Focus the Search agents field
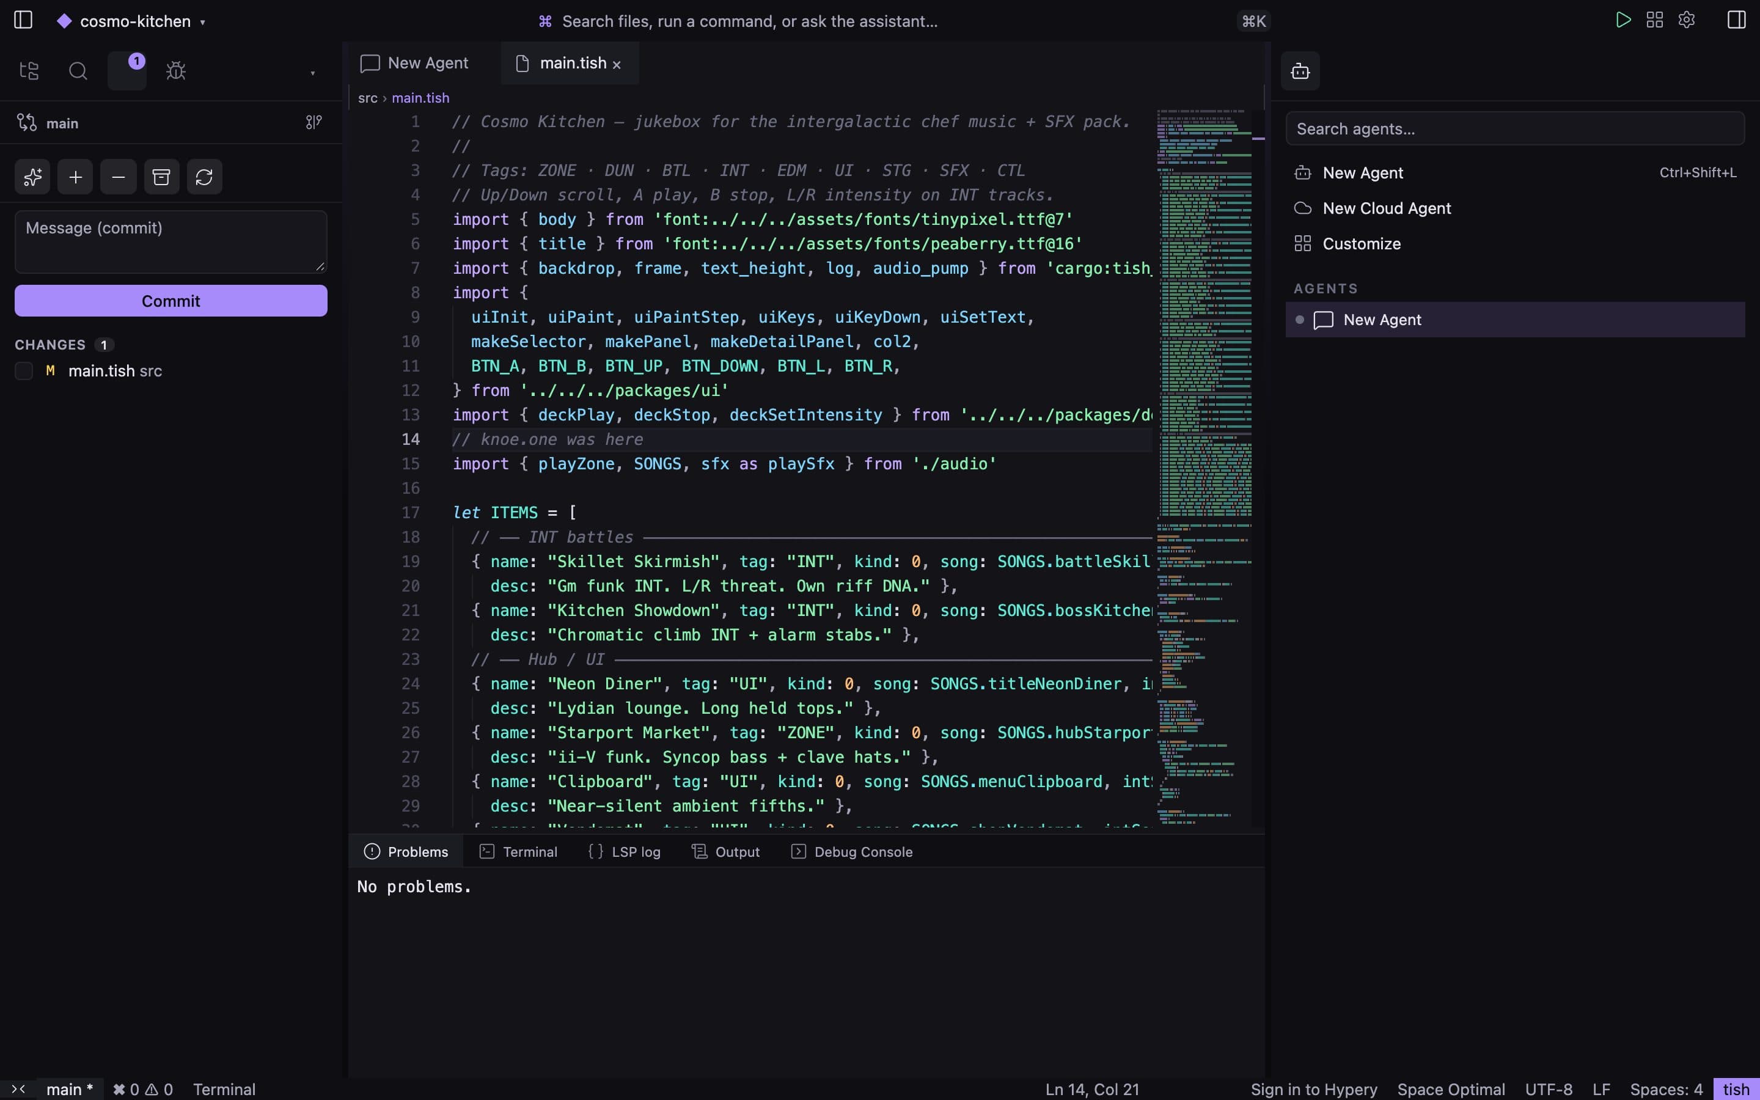Screen dimensions: 1760x1100 click(x=1515, y=129)
